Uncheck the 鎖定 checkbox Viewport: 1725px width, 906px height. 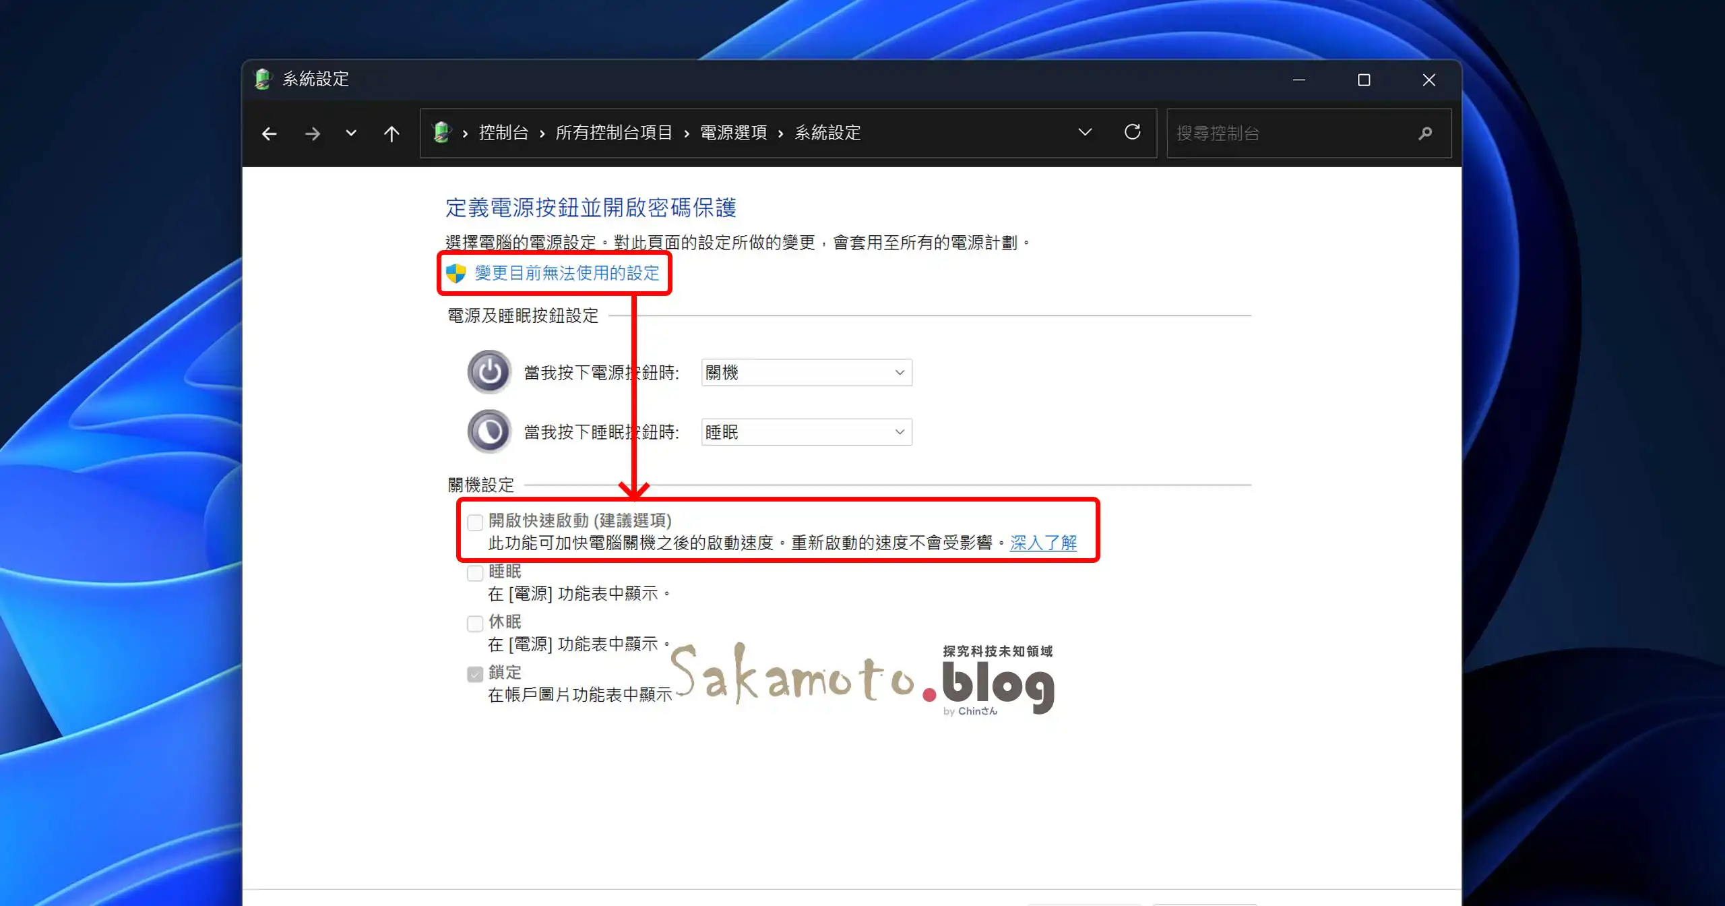475,673
